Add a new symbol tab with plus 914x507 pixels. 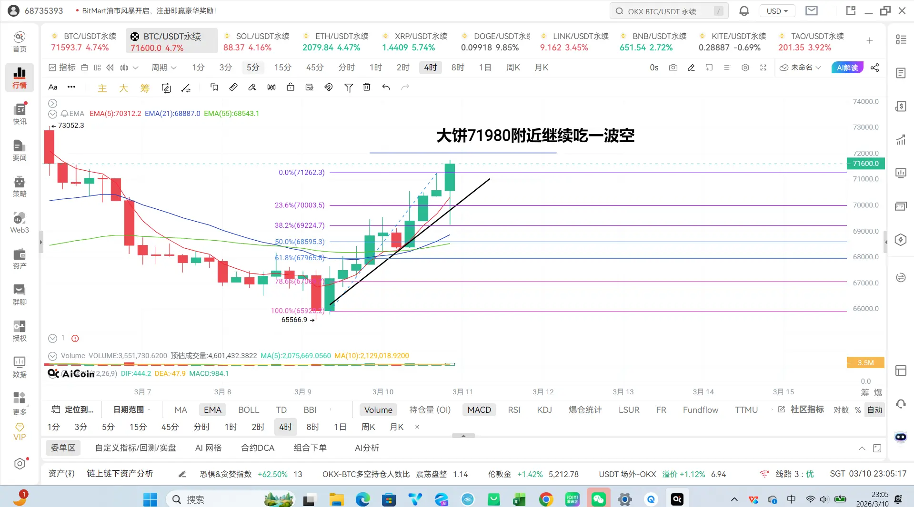click(x=869, y=41)
